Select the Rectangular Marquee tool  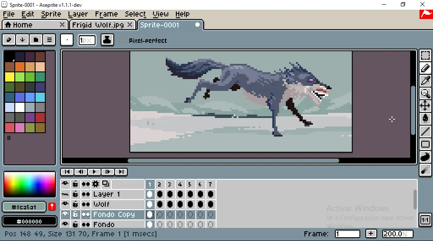point(425,55)
